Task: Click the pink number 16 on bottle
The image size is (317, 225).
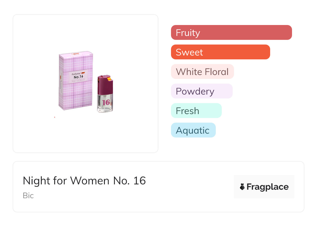Action: (106, 102)
